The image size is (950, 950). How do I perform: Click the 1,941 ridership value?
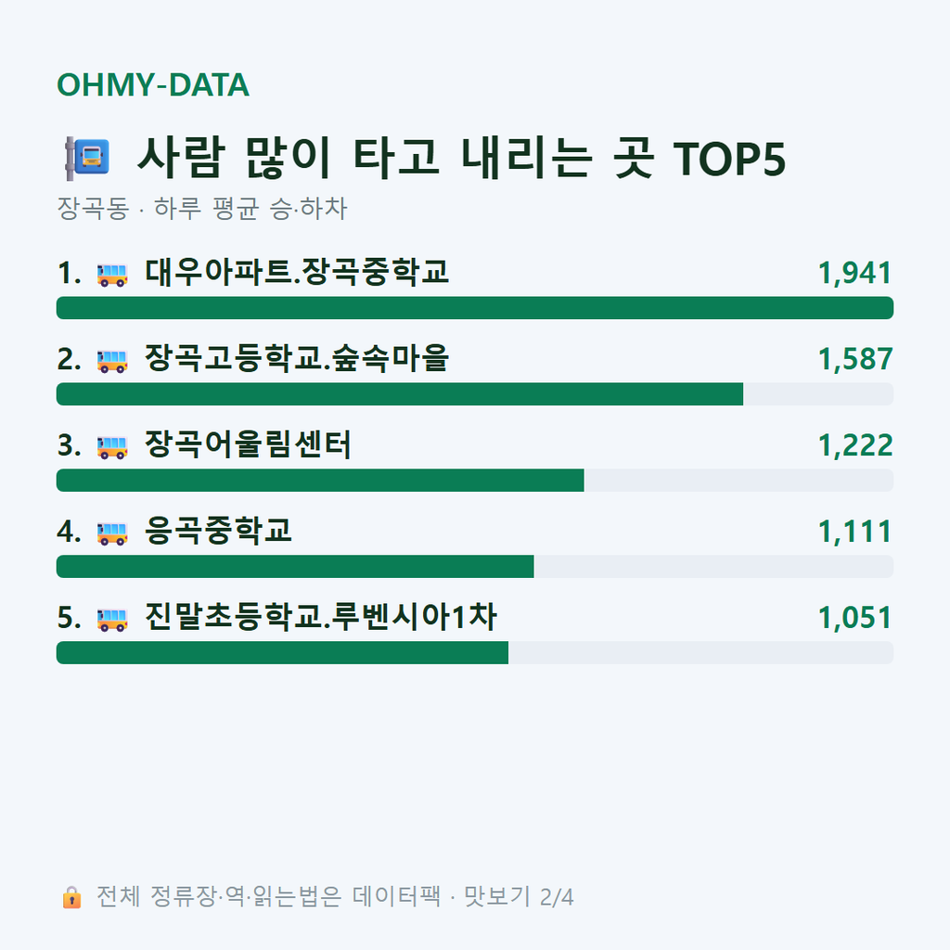(854, 274)
